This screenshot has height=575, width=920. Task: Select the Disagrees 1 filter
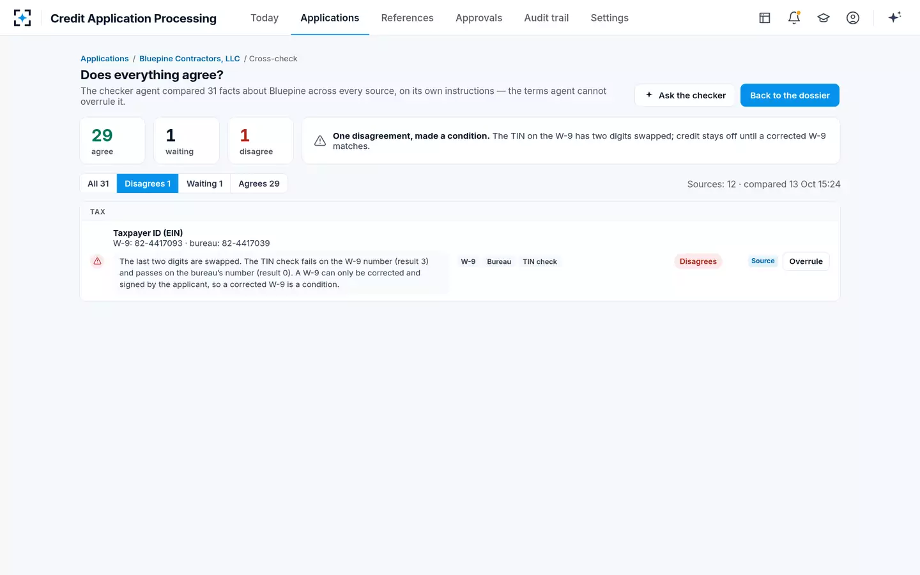click(148, 183)
